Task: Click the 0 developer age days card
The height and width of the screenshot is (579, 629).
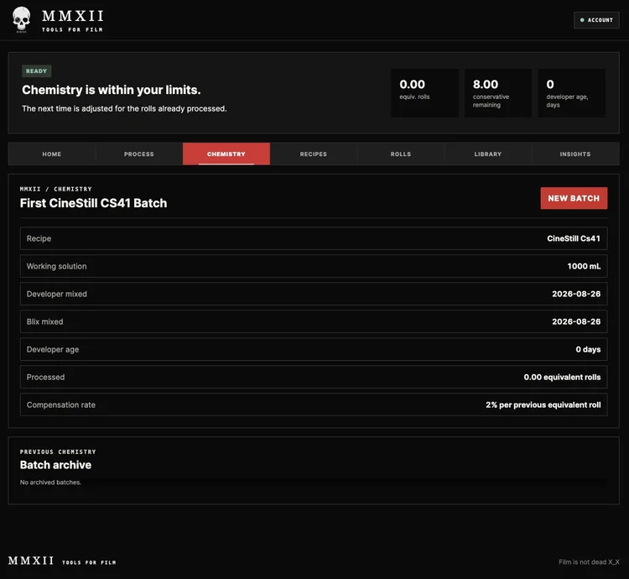Action: point(572,93)
